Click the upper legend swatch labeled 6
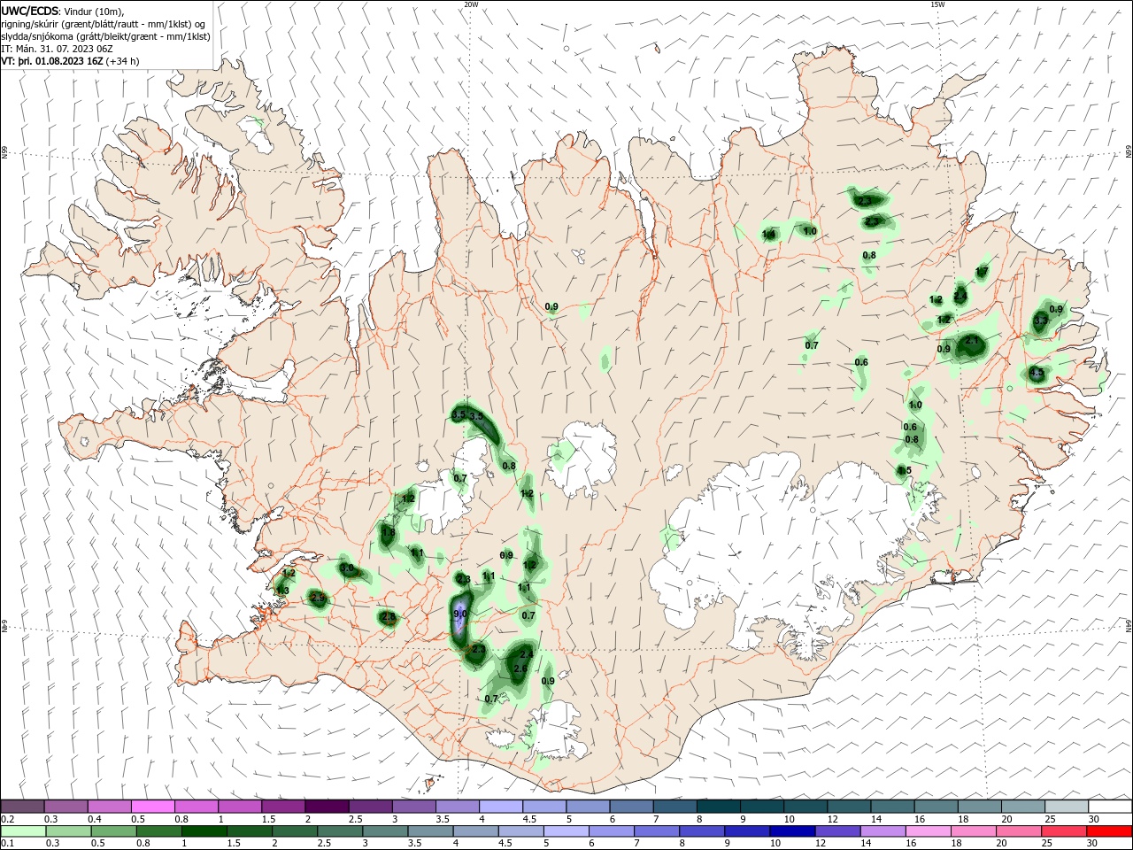Viewport: 1133px width, 850px height. 632,806
